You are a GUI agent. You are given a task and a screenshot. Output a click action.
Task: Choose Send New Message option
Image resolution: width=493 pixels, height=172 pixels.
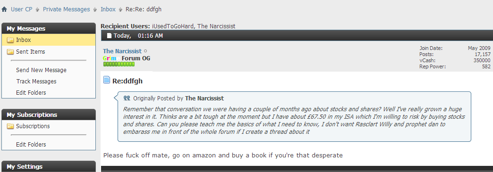coord(41,70)
